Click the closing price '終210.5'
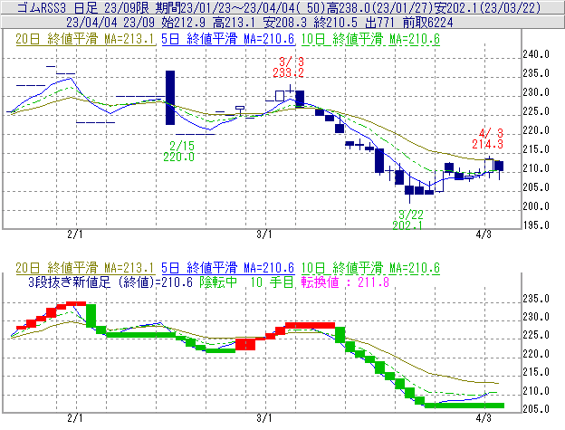Viewport: 565px width, 430px height. pos(335,23)
